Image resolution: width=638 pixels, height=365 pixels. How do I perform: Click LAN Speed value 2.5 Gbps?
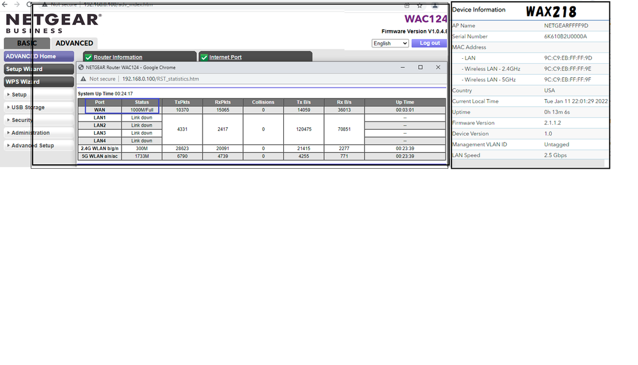click(556, 155)
